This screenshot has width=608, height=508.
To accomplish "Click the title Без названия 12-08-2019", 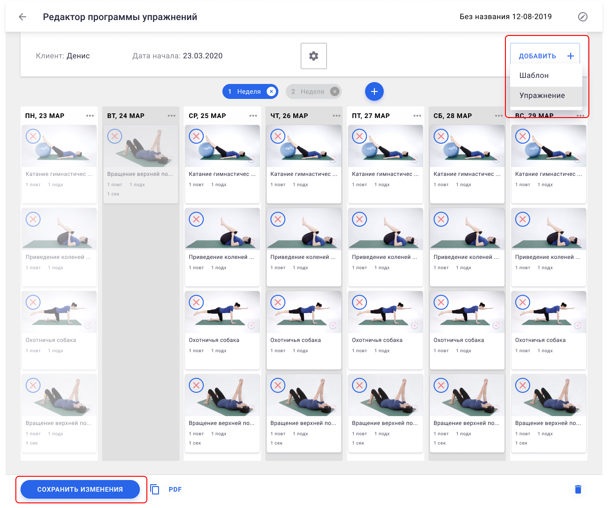I will coord(506,17).
